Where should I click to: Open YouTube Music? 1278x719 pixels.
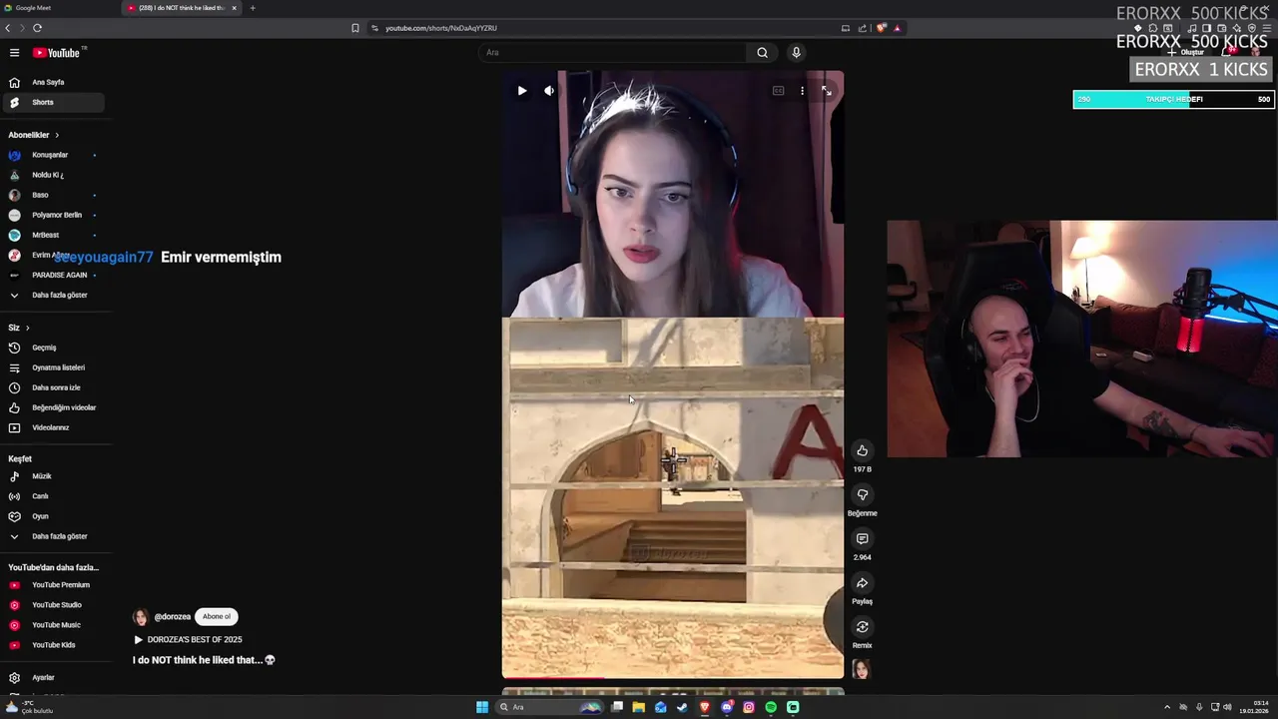pyautogui.click(x=52, y=625)
